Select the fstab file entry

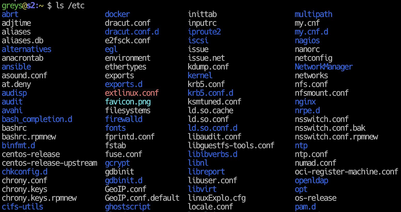coord(115,146)
